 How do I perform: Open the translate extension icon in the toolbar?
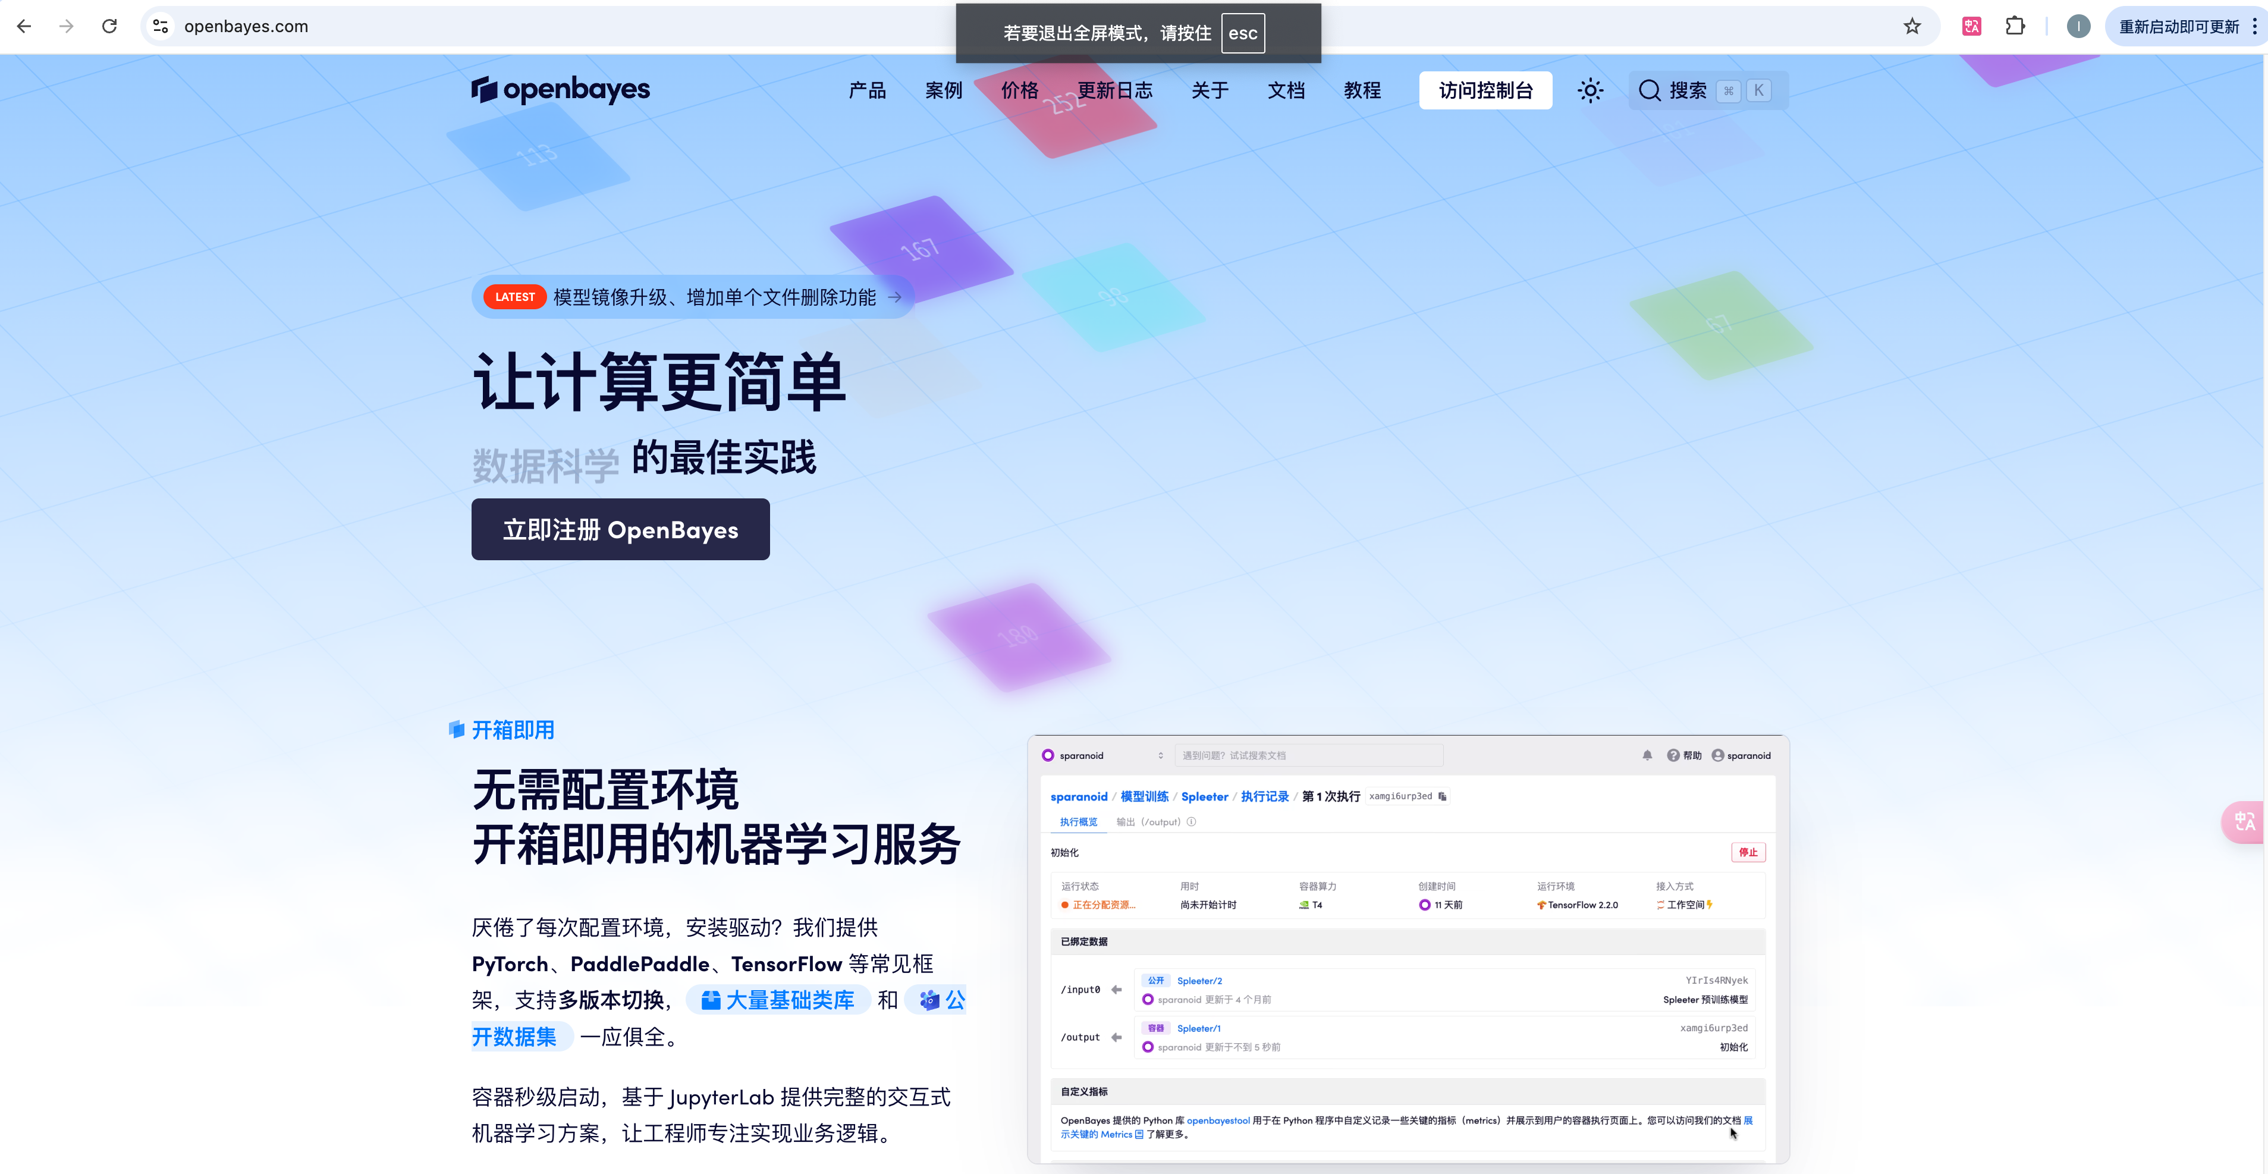coord(1971,26)
